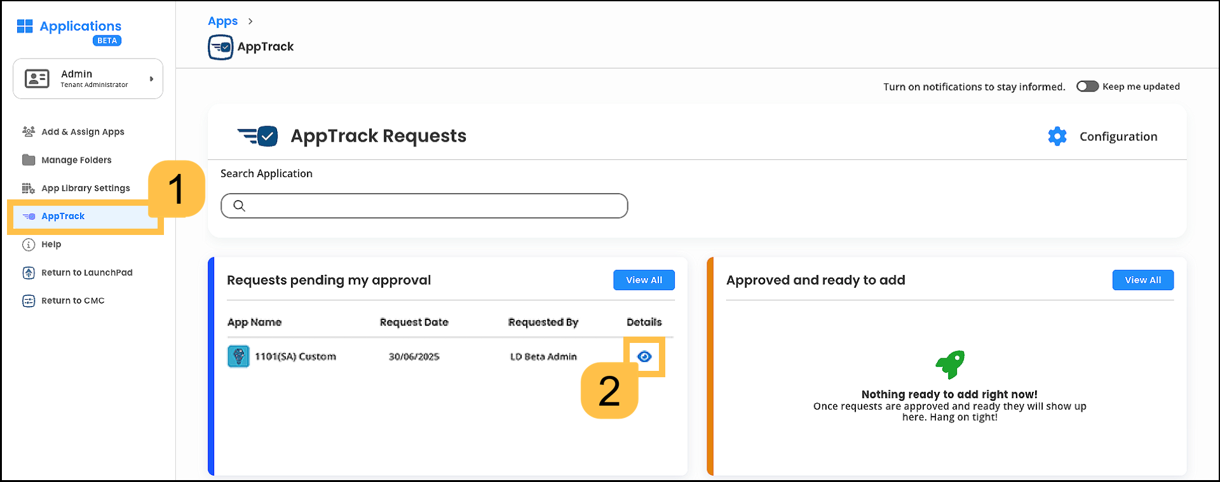The width and height of the screenshot is (1220, 482).
Task: Toggle the Keep me updated switch
Action: (x=1087, y=86)
